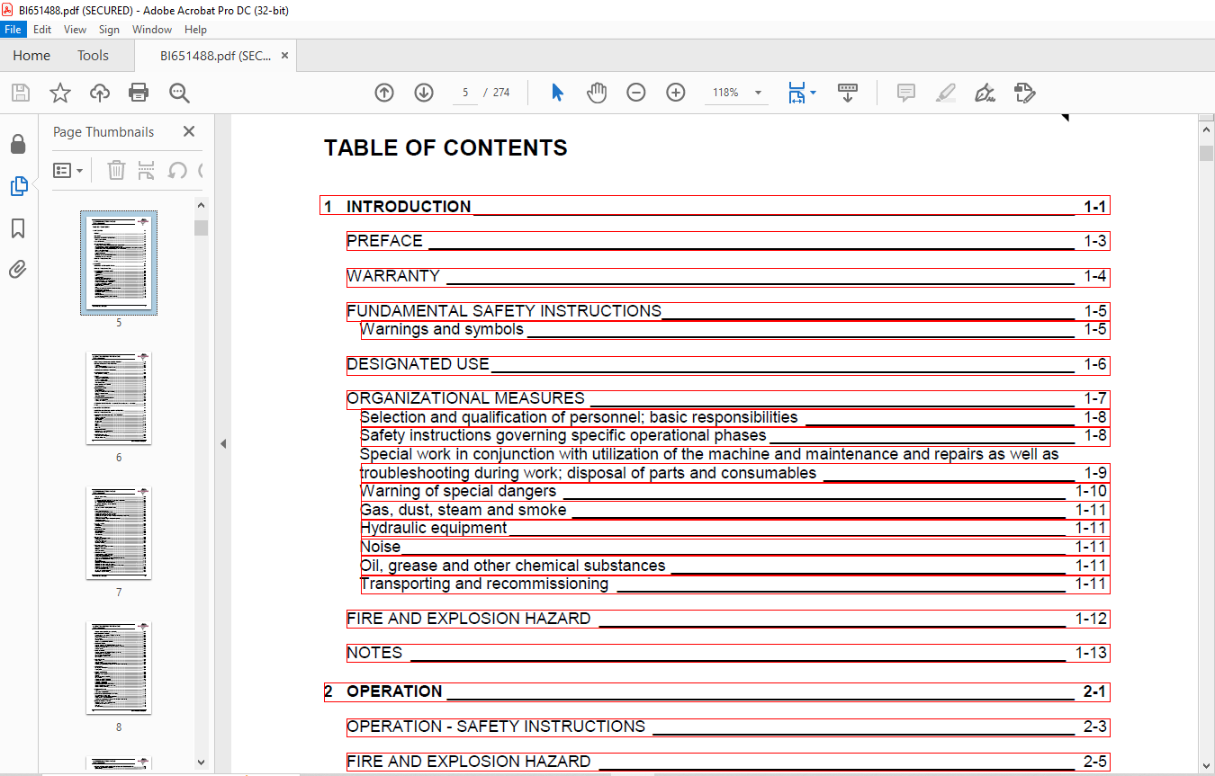Open the Window menu
The image size is (1215, 776).
click(x=152, y=30)
